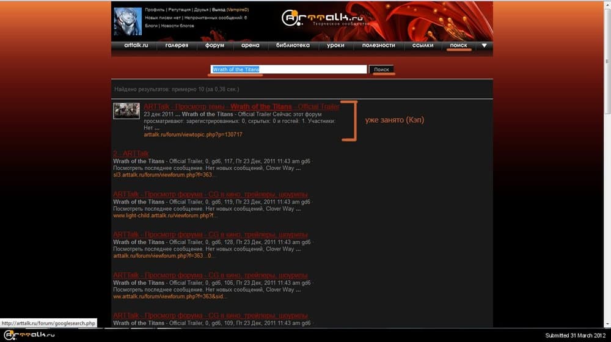
Task: Select the поиск navigation tab
Action: pos(458,45)
